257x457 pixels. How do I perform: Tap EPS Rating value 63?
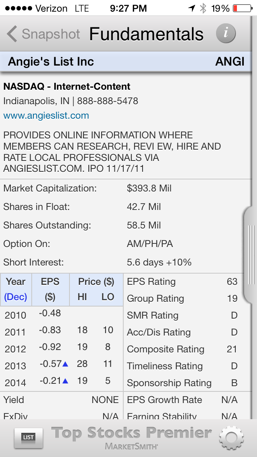coord(232,282)
